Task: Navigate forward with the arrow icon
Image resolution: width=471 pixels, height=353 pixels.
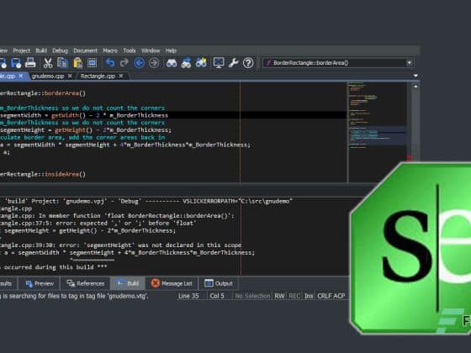Action: point(154,63)
